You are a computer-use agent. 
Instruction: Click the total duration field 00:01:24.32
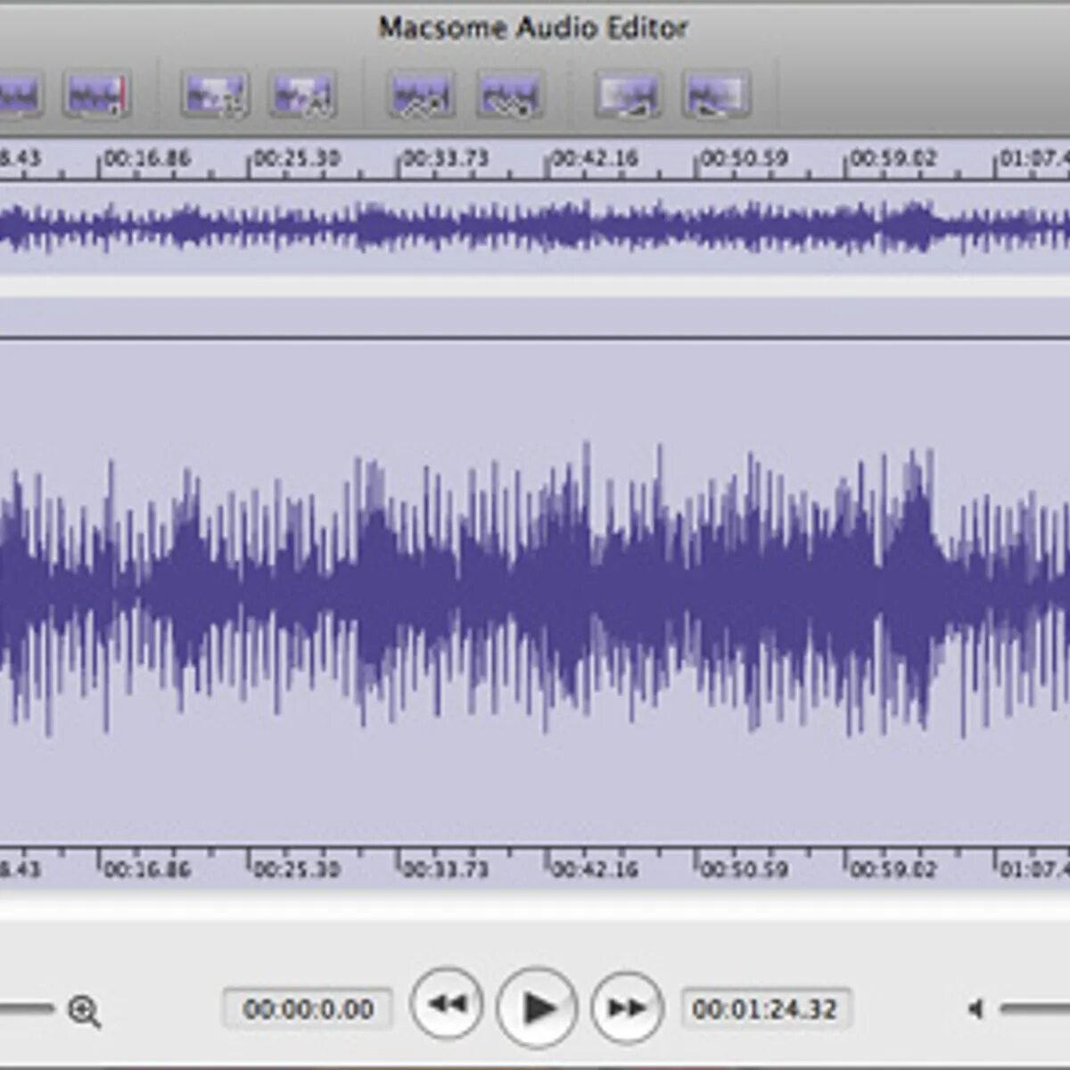[765, 1009]
